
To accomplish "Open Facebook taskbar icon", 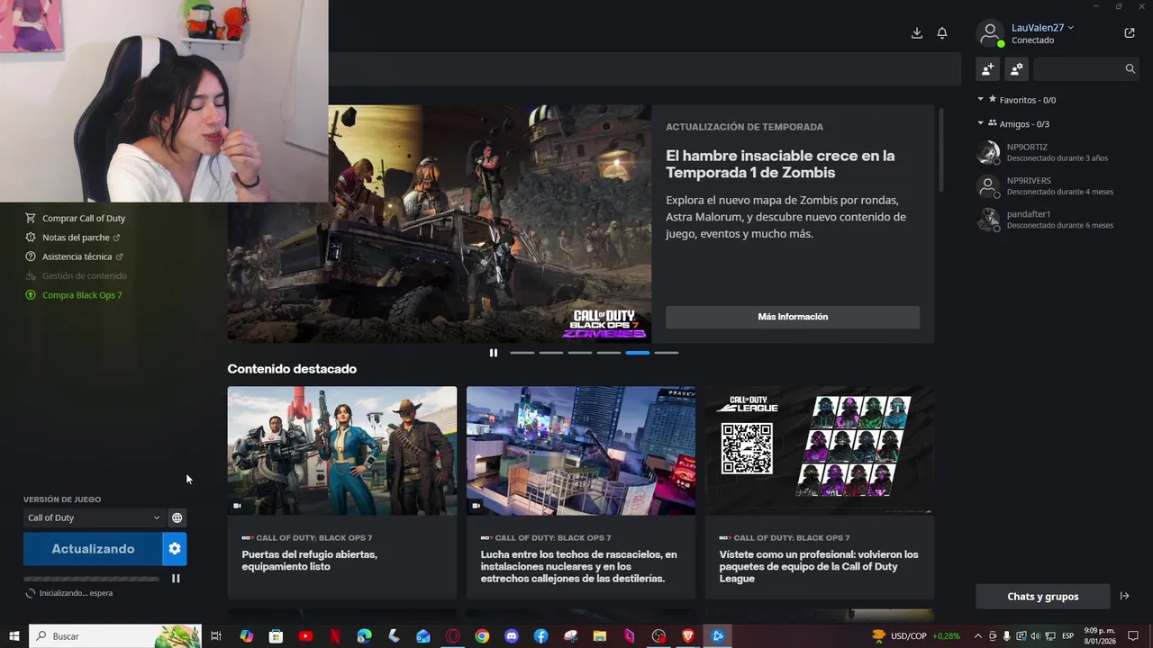I will pos(540,636).
